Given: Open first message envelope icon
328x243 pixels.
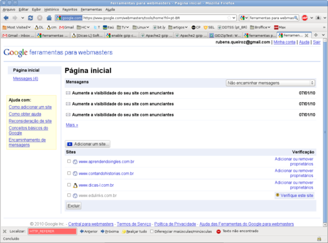Looking at the screenshot, I should [68, 93].
